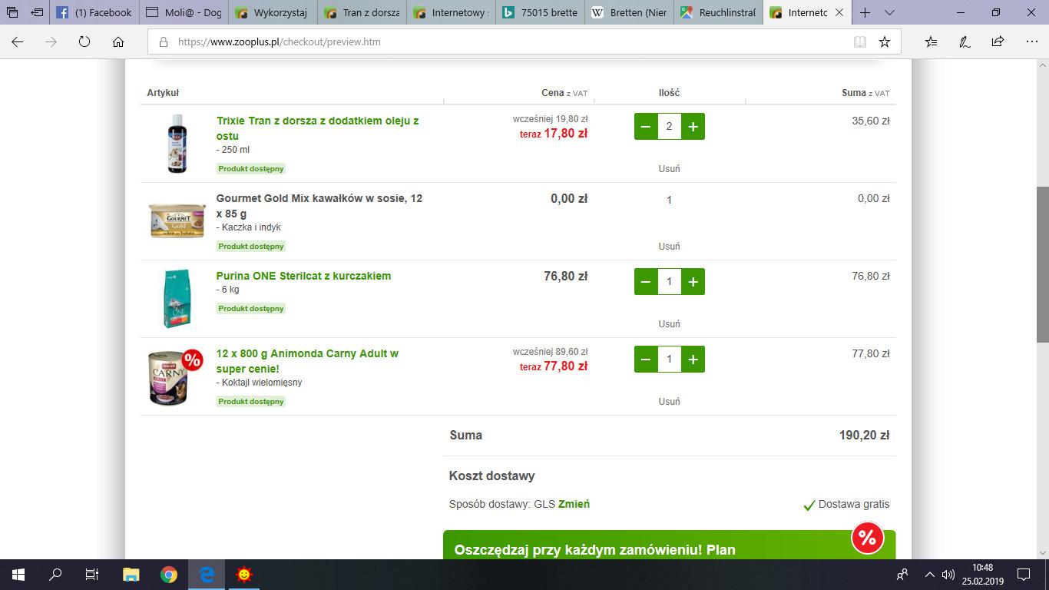Decrease quantity of Animonda Carny Adult
Viewport: 1049px width, 590px height.
(646, 360)
